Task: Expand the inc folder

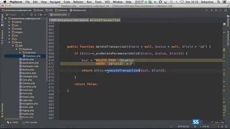Action: coord(9,35)
